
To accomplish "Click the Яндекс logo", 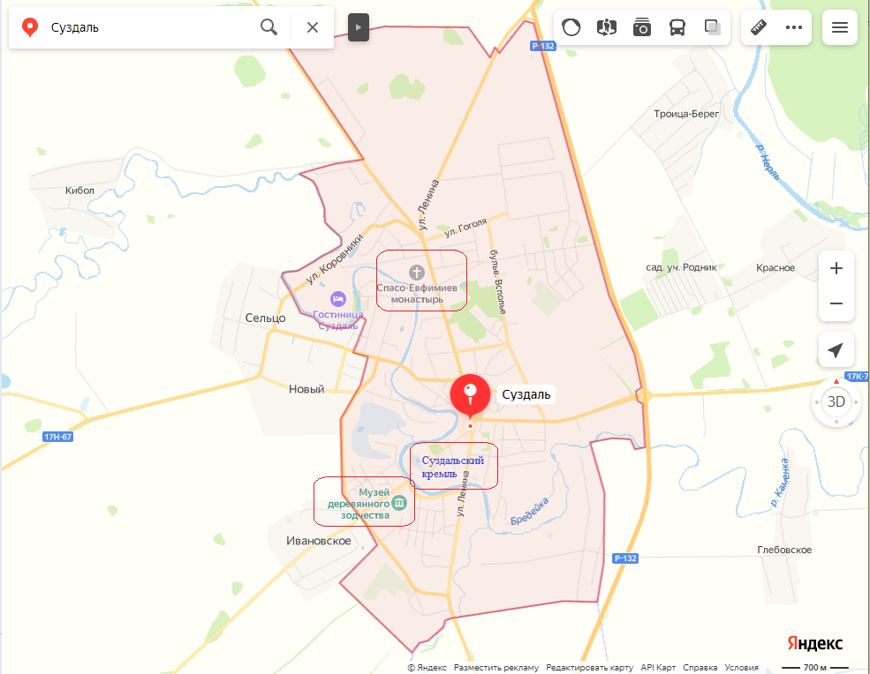I will tap(814, 643).
